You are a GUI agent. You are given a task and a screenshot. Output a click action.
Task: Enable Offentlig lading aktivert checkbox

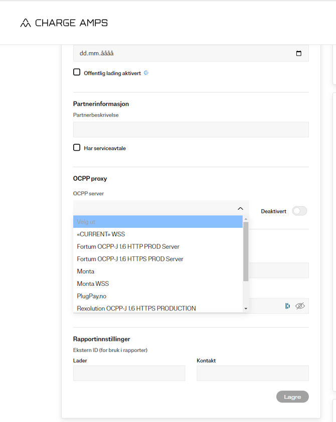tap(77, 72)
